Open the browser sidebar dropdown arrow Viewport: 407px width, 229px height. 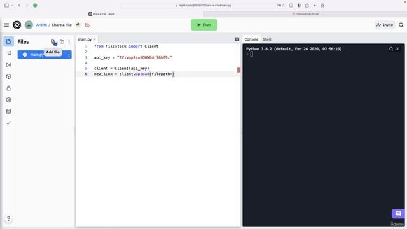point(12,6)
